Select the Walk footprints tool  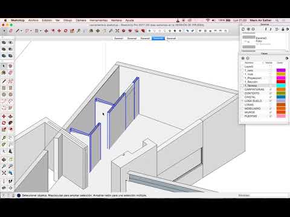[10, 181]
